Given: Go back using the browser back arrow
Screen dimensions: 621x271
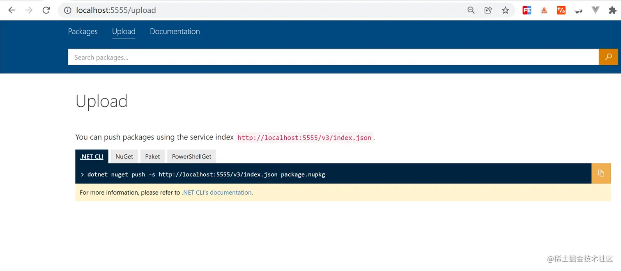Looking at the screenshot, I should tap(11, 10).
